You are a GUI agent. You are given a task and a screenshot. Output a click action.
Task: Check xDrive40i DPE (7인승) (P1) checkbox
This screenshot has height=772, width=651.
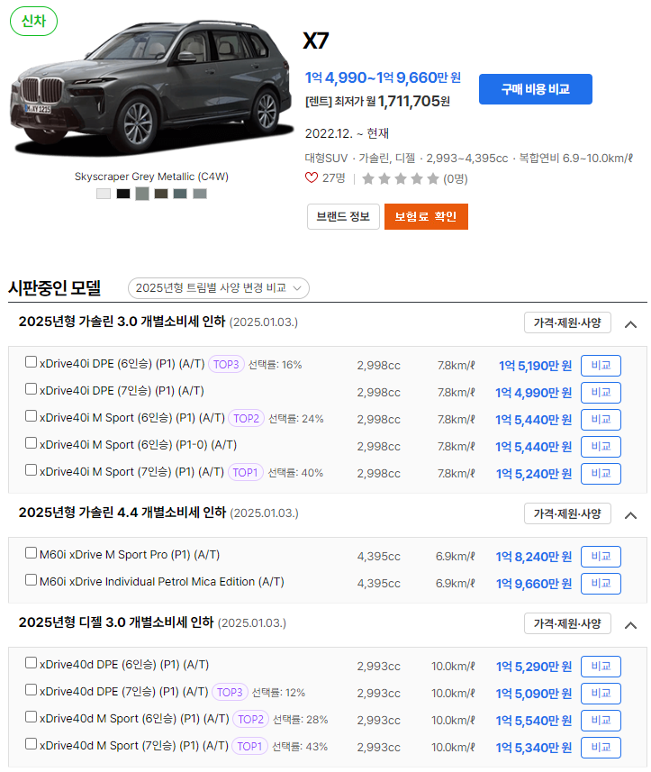tap(31, 389)
